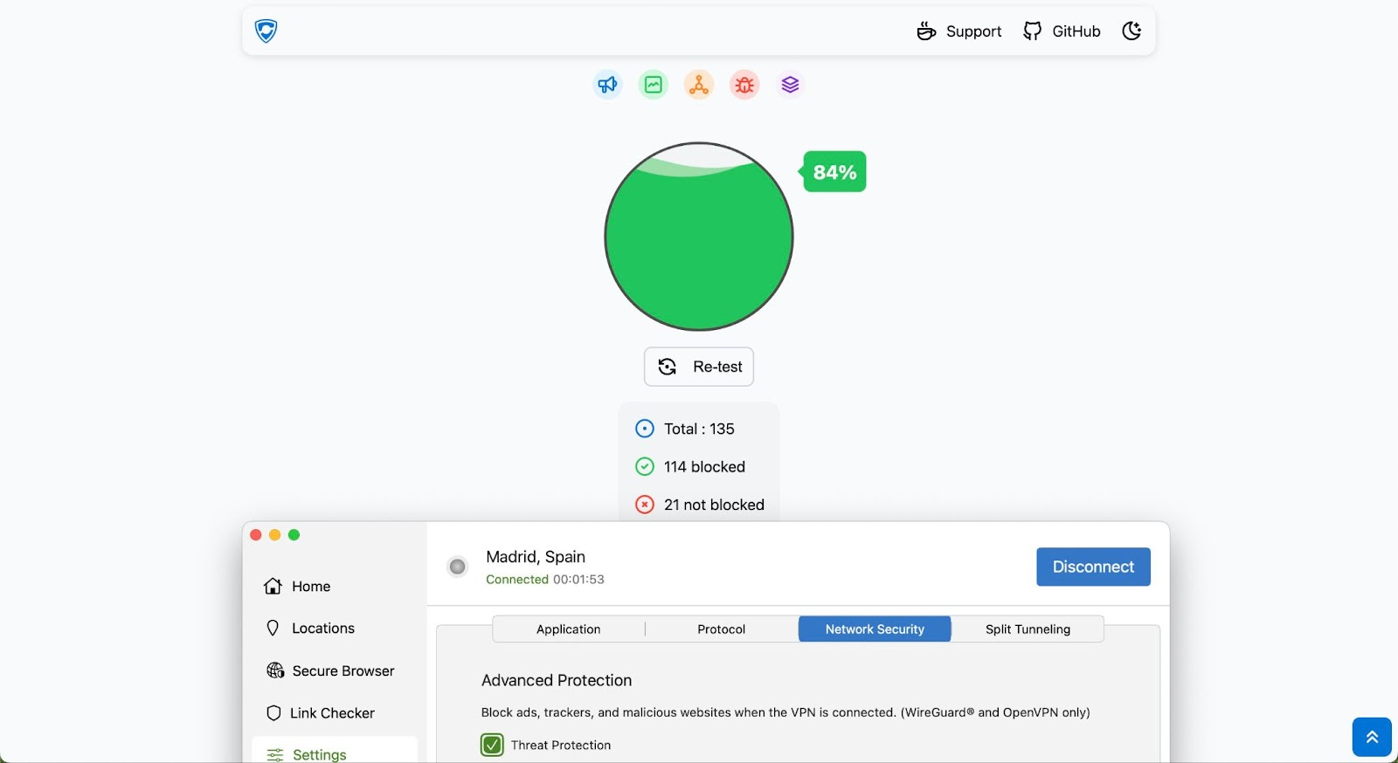1398x763 pixels.
Task: Click the red not-blocked cross icon
Action: (x=645, y=505)
